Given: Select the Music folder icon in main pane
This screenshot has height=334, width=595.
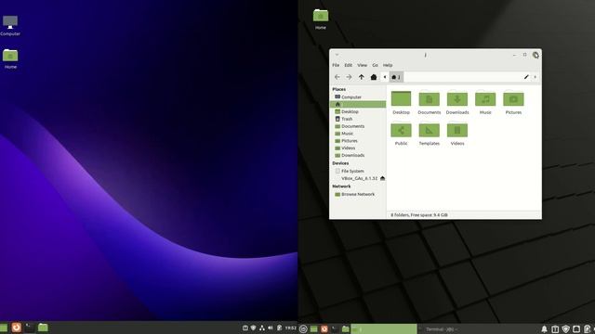Looking at the screenshot, I should pyautogui.click(x=485, y=99).
